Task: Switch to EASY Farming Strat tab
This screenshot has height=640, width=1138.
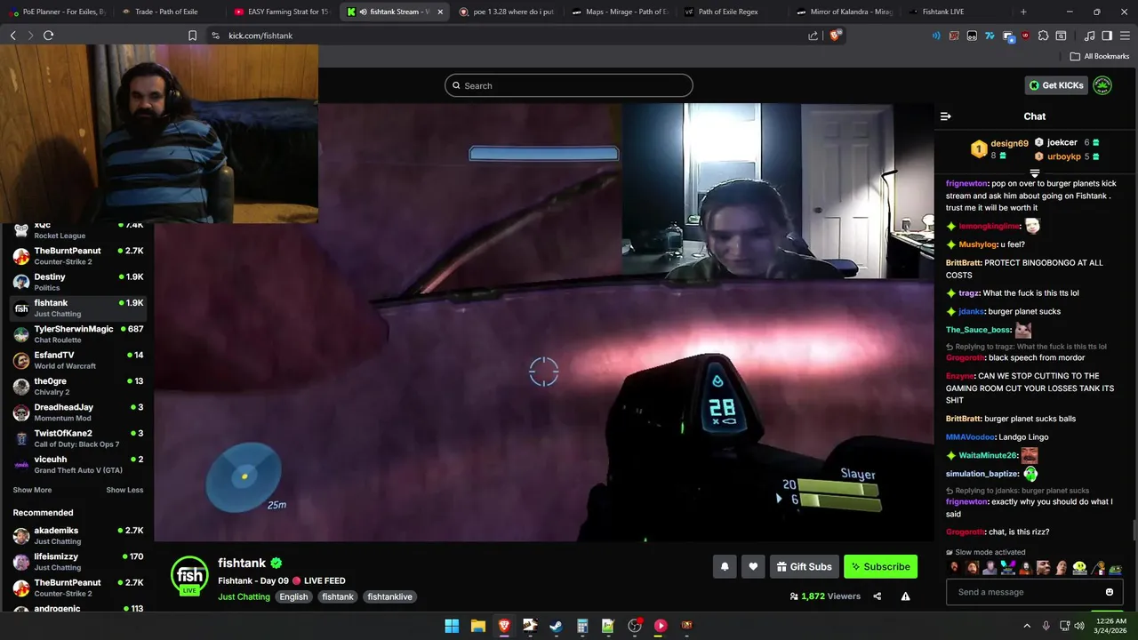Action: pos(280,12)
